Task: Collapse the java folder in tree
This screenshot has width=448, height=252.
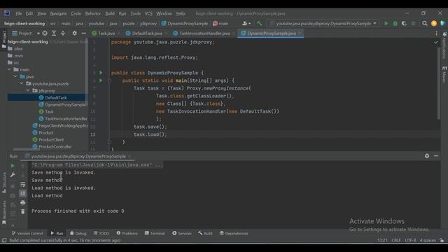Action: coord(15,76)
